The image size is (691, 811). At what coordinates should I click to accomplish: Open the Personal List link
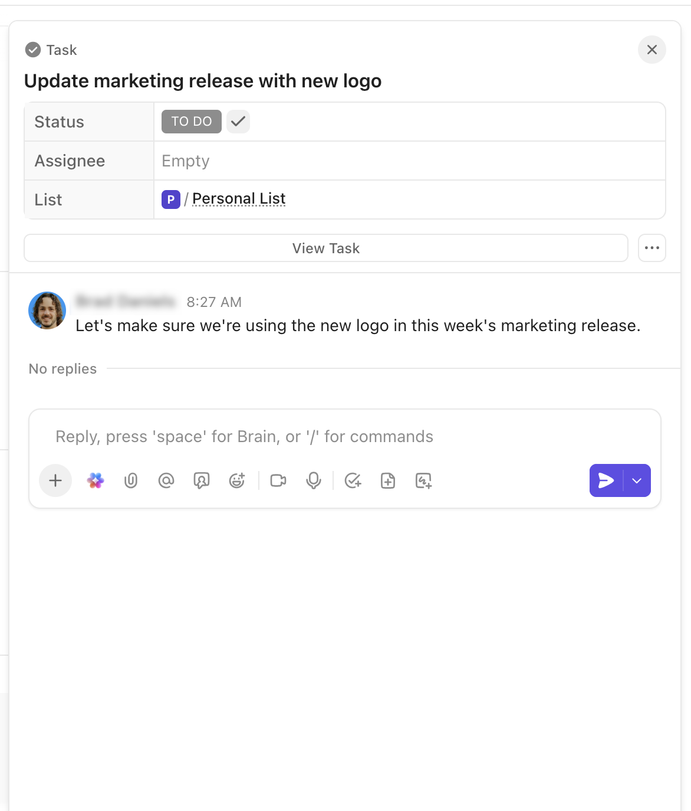pyautogui.click(x=239, y=198)
